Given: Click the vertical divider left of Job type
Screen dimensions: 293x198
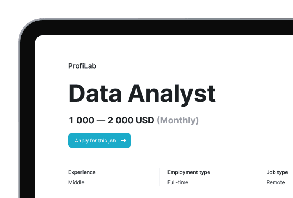Looking at the screenshot, I should (x=259, y=177).
